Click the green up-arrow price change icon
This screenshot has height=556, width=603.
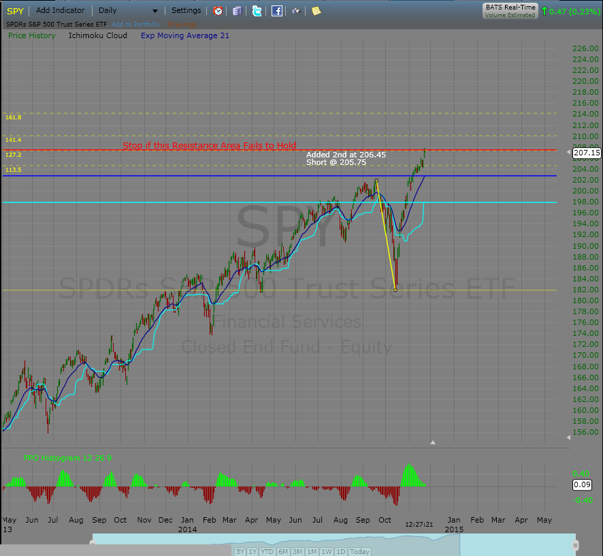click(x=544, y=11)
